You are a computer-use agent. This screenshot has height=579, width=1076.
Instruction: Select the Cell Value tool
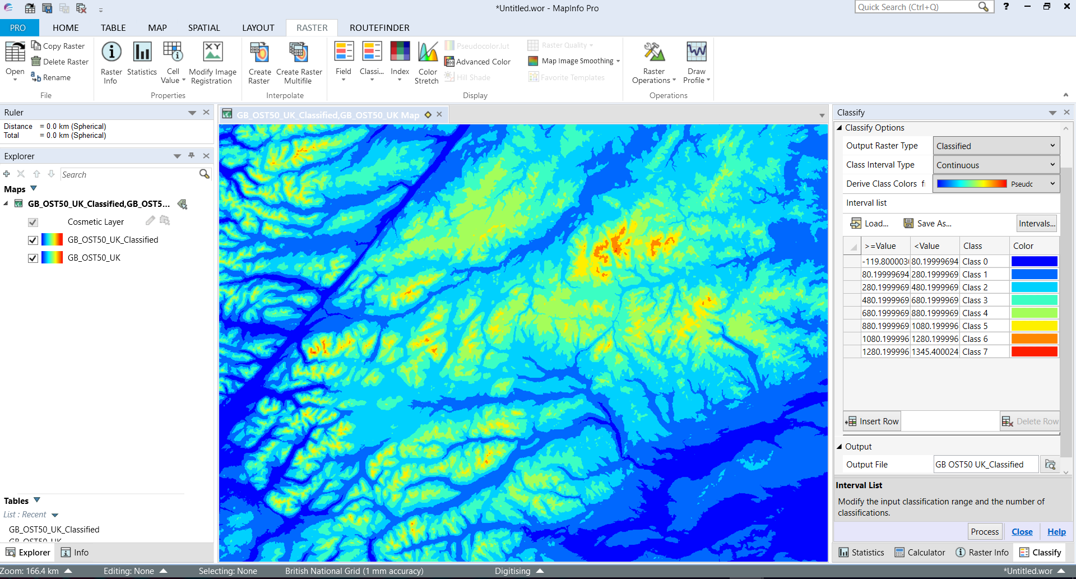(x=173, y=52)
